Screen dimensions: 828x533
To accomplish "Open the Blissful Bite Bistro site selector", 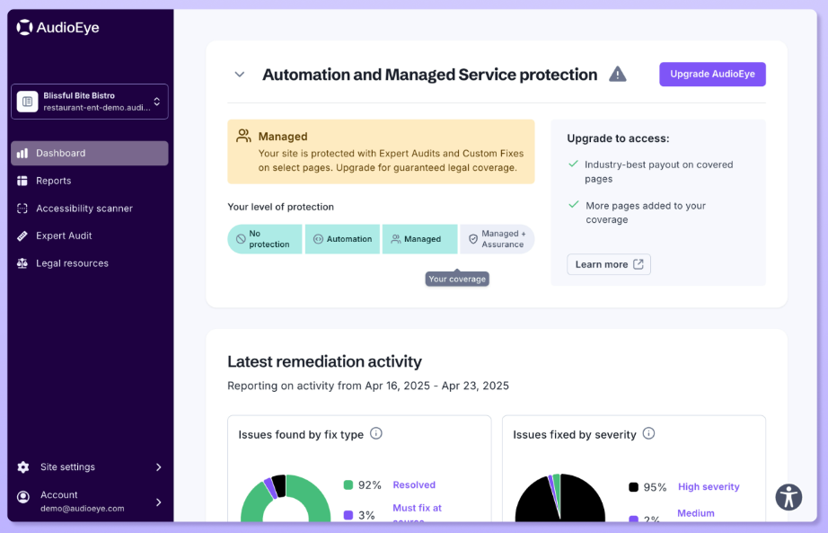I will click(90, 102).
